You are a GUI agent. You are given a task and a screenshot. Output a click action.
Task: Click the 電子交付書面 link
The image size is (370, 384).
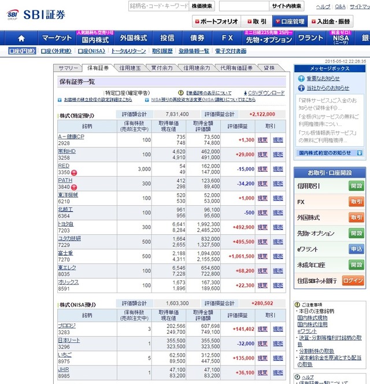tap(231, 51)
